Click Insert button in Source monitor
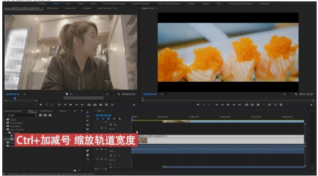The height and width of the screenshot is (176, 318). coord(89,105)
